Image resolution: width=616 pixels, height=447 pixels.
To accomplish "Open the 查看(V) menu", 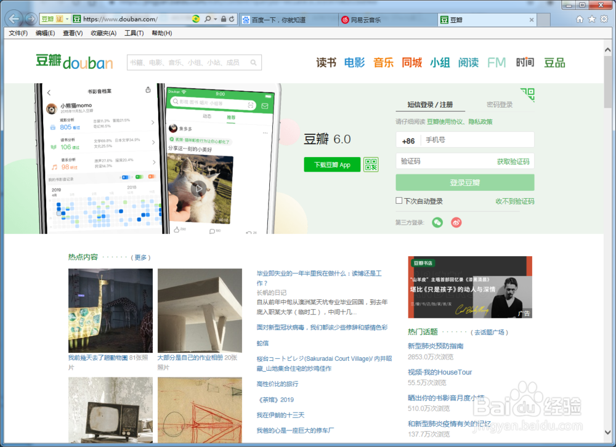I will pyautogui.click(x=73, y=33).
